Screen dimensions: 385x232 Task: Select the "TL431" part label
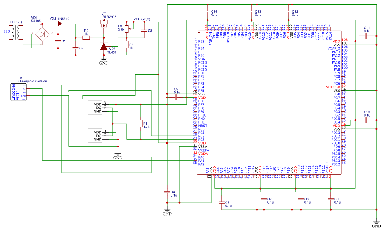(112, 52)
